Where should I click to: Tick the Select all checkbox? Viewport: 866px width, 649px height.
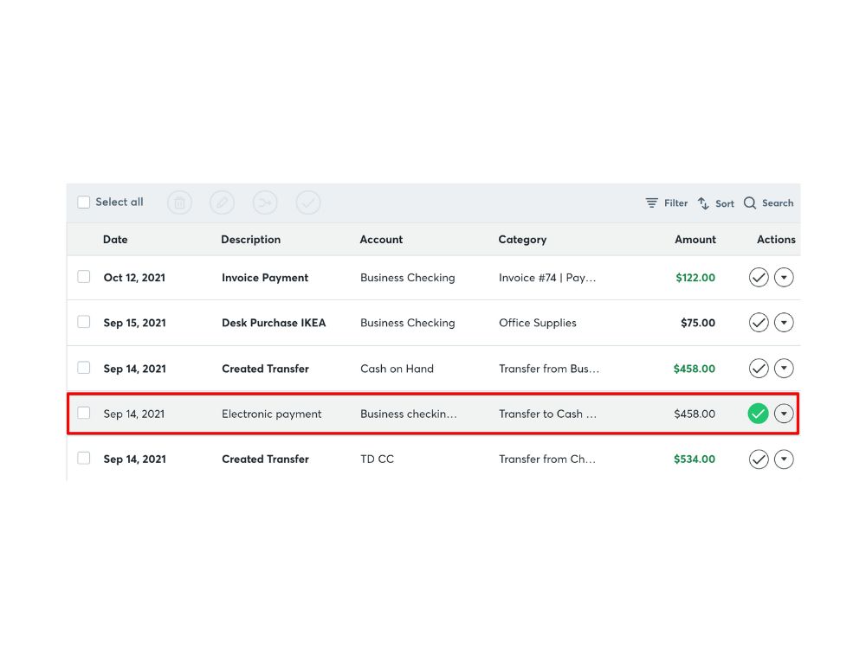pos(83,202)
